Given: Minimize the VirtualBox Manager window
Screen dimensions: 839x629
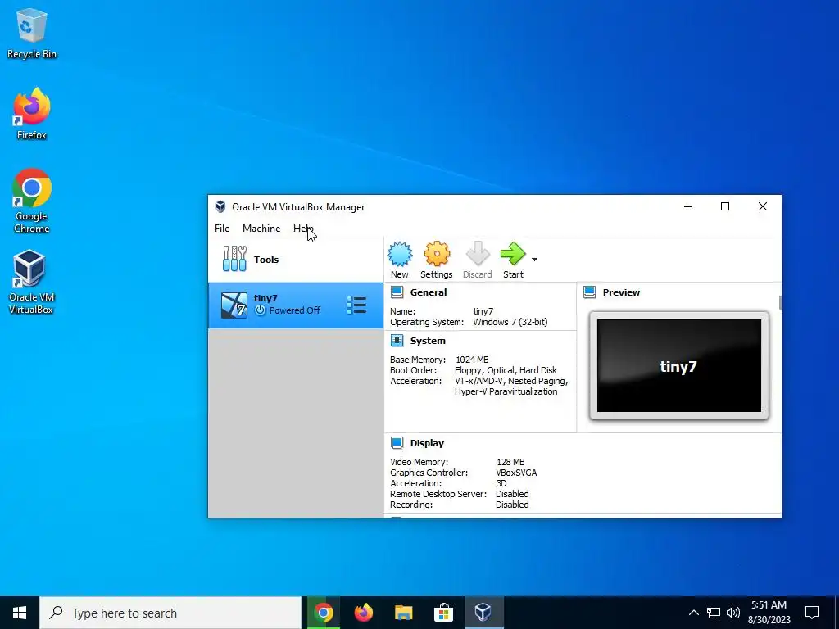Looking at the screenshot, I should tap(688, 206).
